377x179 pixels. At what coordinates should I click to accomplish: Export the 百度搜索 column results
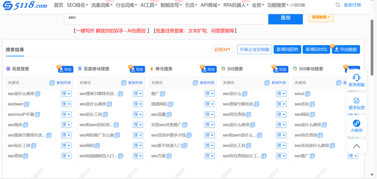coord(66,69)
